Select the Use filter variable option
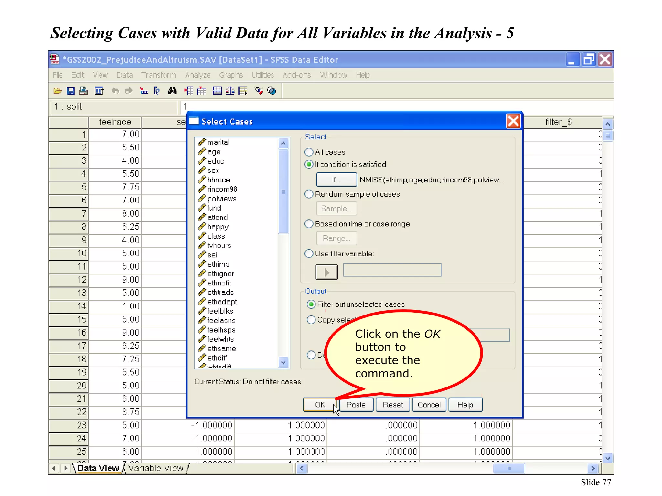 (309, 253)
